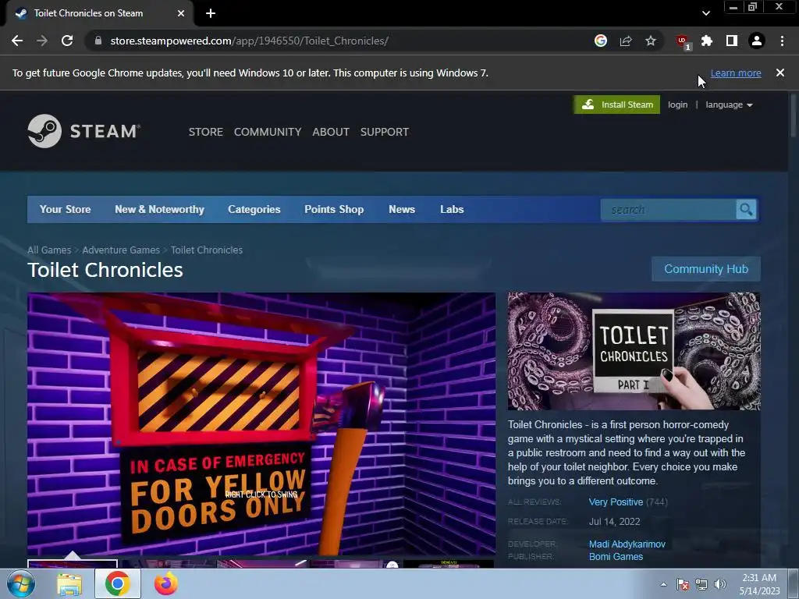Dismiss the Chrome update notification bar
Image resolution: width=799 pixels, height=599 pixels.
[780, 73]
